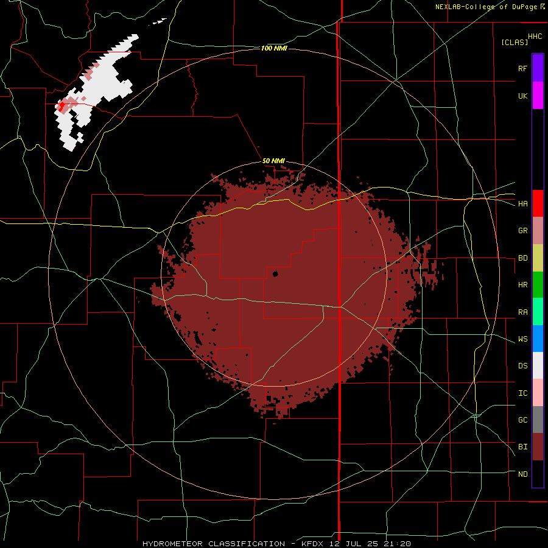Screen dimensions: 548x548
Task: Select the GR pink-brown legend swatch
Action: tap(538, 231)
